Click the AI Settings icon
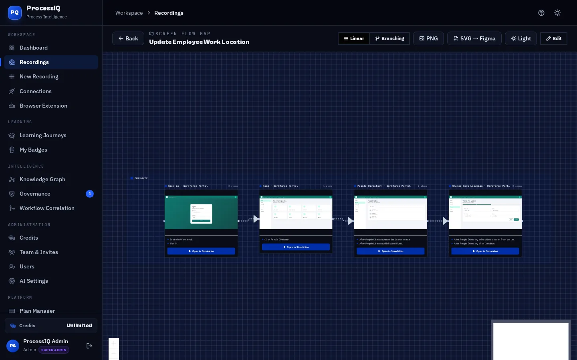The image size is (577, 360). (x=12, y=281)
